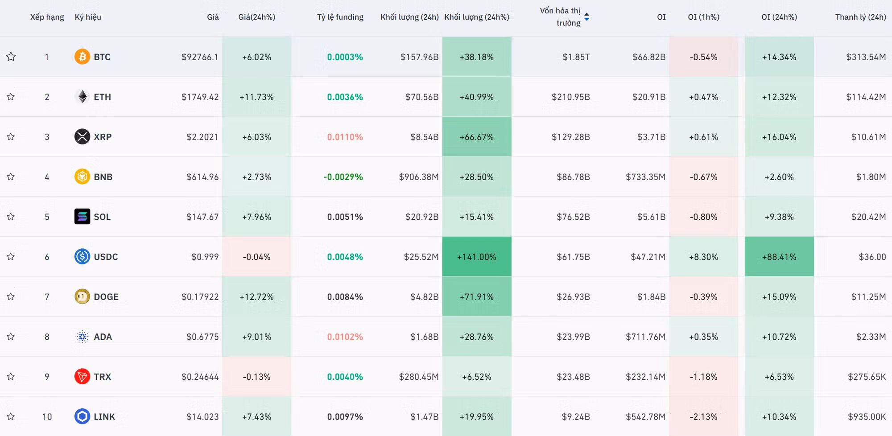
Task: Sort by the OI column header
Action: tap(661, 17)
